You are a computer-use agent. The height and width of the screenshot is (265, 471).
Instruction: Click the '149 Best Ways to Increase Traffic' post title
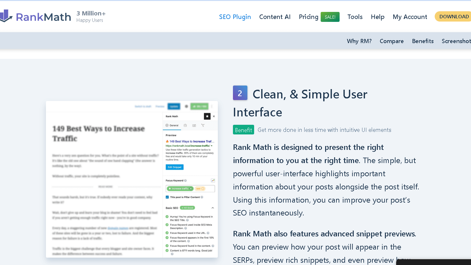pos(99,133)
